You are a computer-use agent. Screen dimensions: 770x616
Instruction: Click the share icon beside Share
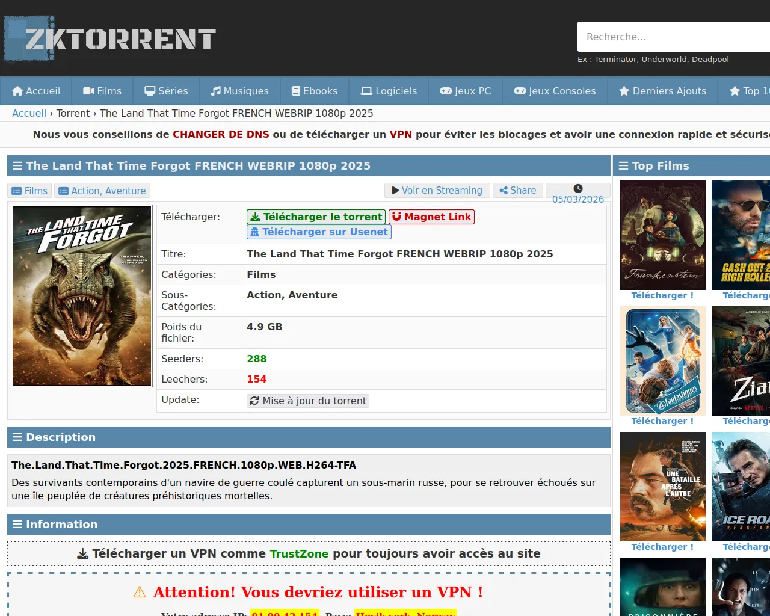(x=504, y=191)
